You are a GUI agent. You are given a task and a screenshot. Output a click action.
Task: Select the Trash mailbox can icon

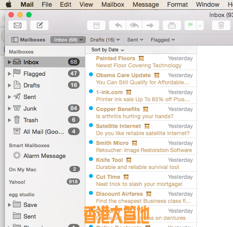(17, 120)
